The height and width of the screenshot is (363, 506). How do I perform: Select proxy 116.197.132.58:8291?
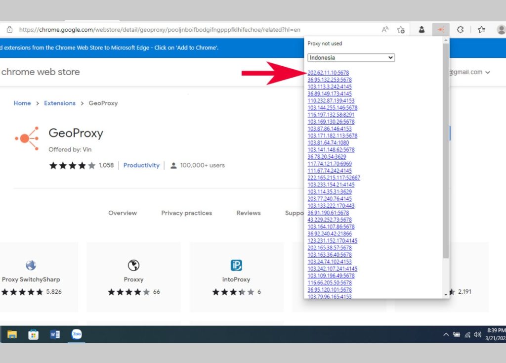[331, 115]
